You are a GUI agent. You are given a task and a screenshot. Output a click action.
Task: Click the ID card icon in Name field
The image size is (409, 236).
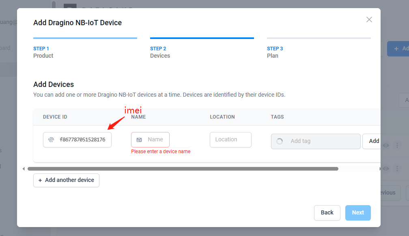click(139, 140)
